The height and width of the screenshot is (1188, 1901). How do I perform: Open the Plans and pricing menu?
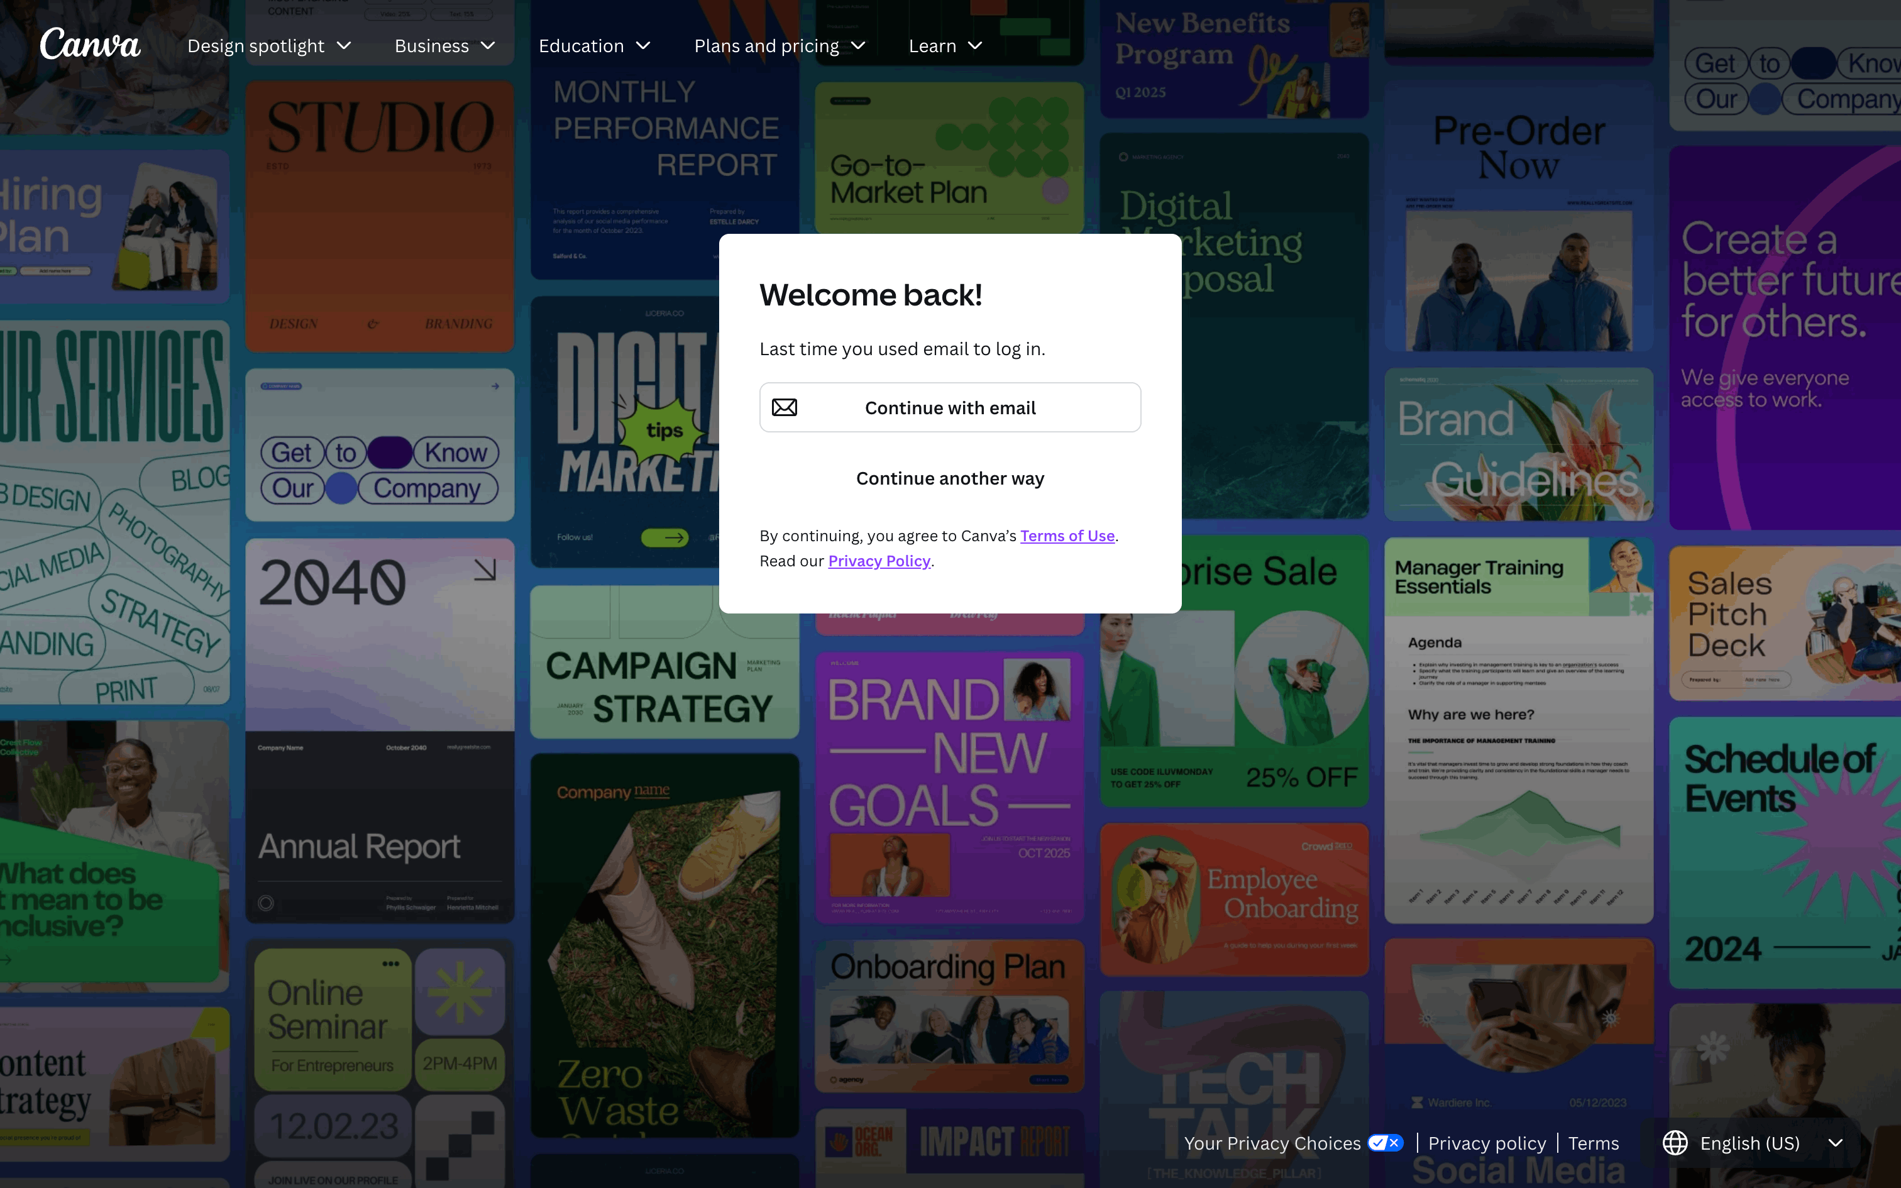tap(780, 45)
